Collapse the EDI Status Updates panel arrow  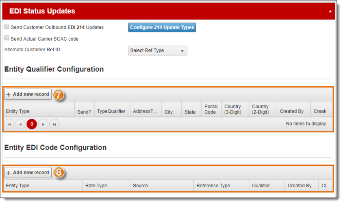tap(330, 11)
